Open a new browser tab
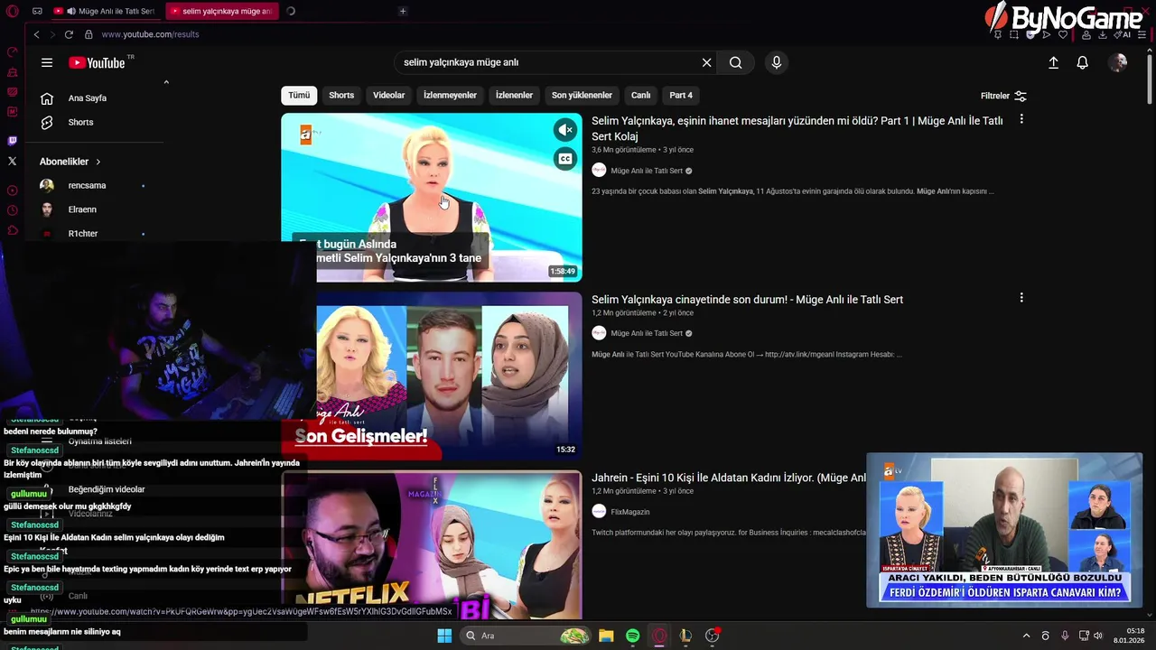This screenshot has height=650, width=1156. (403, 12)
